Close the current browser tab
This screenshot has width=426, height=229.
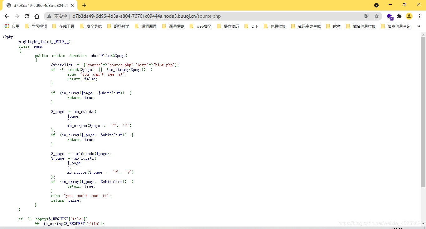(x=73, y=5)
